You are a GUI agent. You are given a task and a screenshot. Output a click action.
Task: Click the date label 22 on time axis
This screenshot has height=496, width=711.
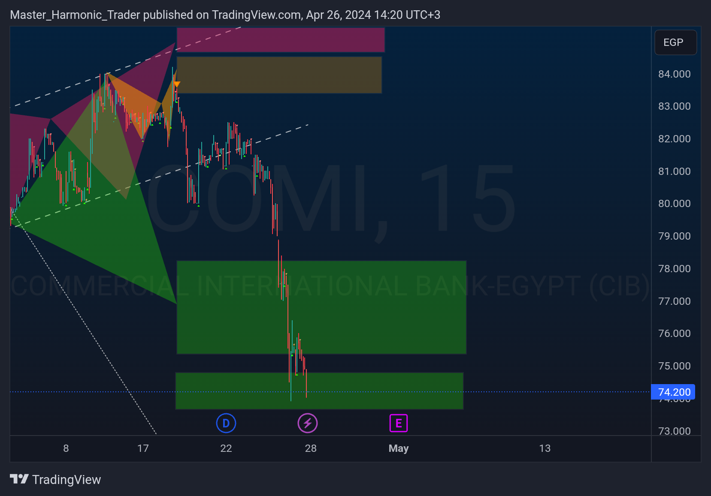226,448
